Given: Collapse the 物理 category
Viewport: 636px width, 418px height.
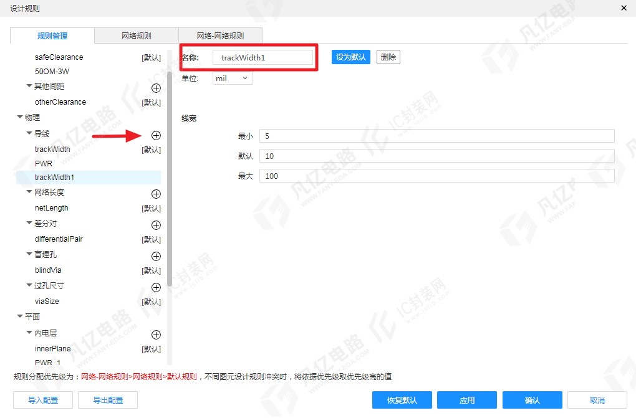Looking at the screenshot, I should coord(20,117).
